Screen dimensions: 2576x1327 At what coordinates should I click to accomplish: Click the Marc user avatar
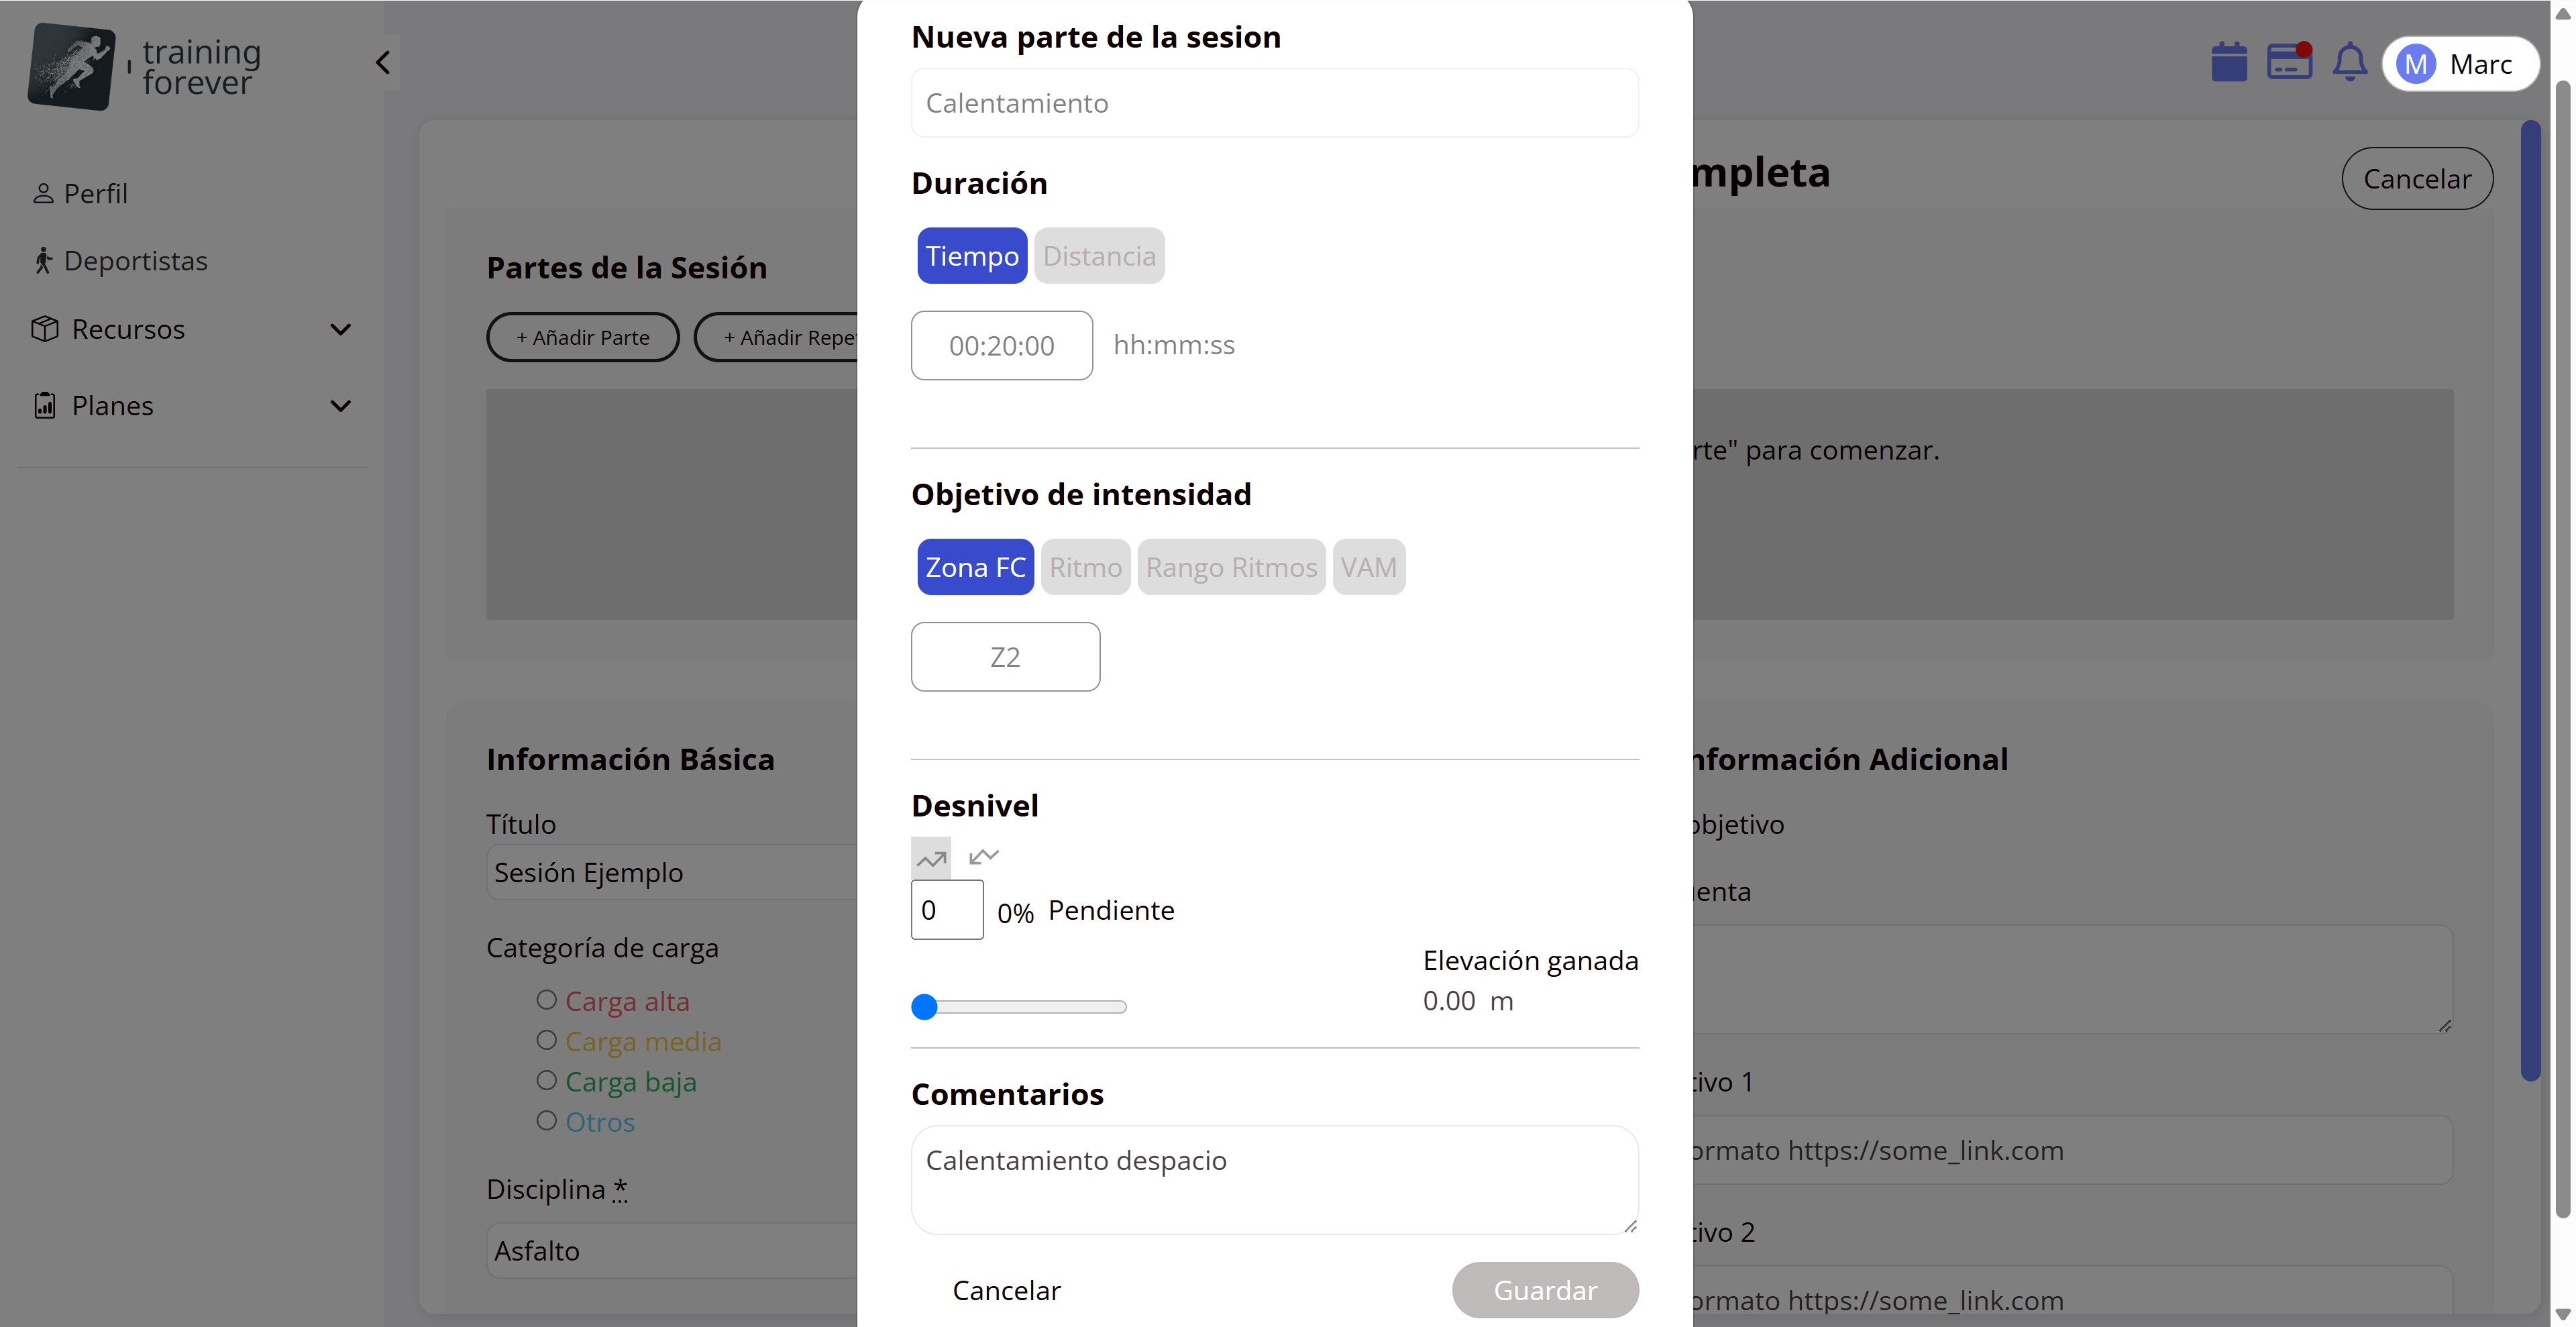2415,65
